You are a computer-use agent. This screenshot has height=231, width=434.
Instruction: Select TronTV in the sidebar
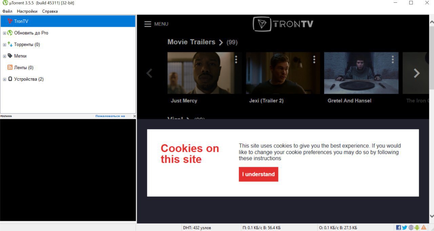point(68,21)
